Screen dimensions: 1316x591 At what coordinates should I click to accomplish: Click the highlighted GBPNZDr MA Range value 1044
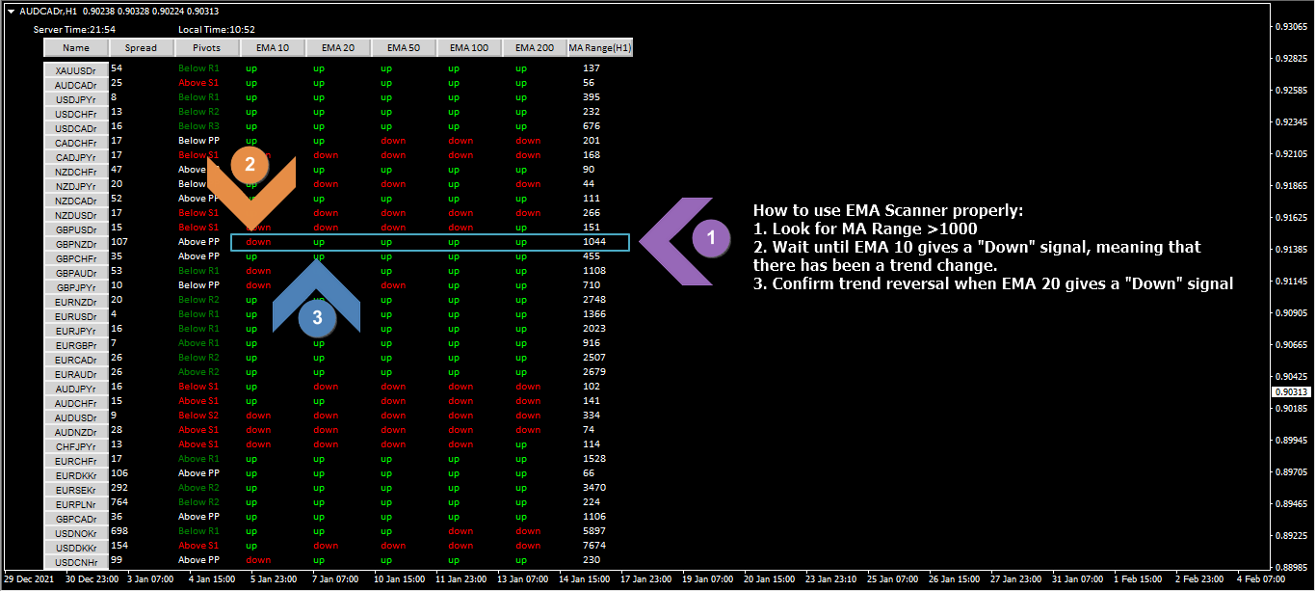point(594,242)
